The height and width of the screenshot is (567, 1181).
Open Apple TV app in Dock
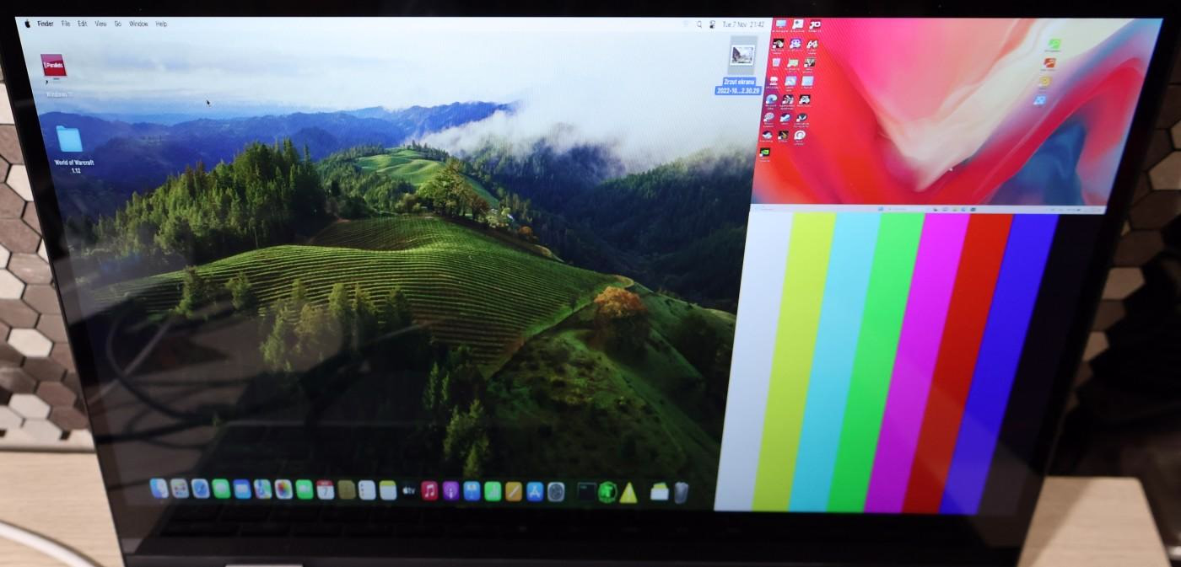point(408,491)
